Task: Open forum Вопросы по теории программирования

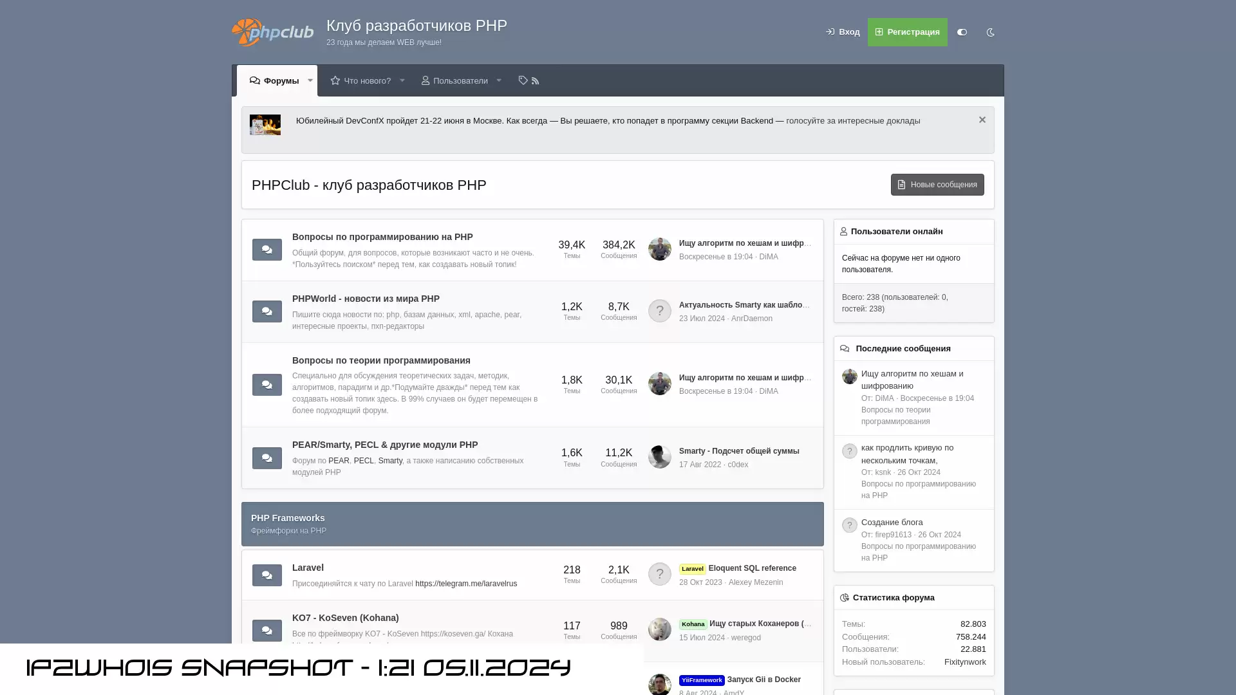Action: 381,360
